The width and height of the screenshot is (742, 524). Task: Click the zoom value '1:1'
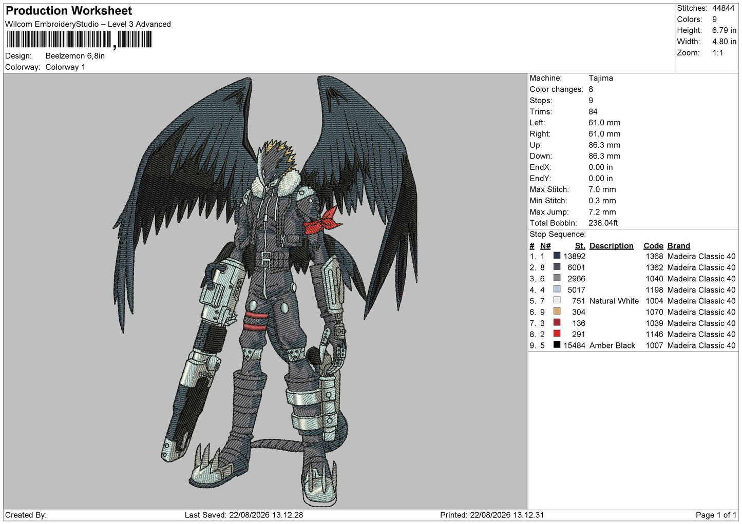click(x=718, y=53)
